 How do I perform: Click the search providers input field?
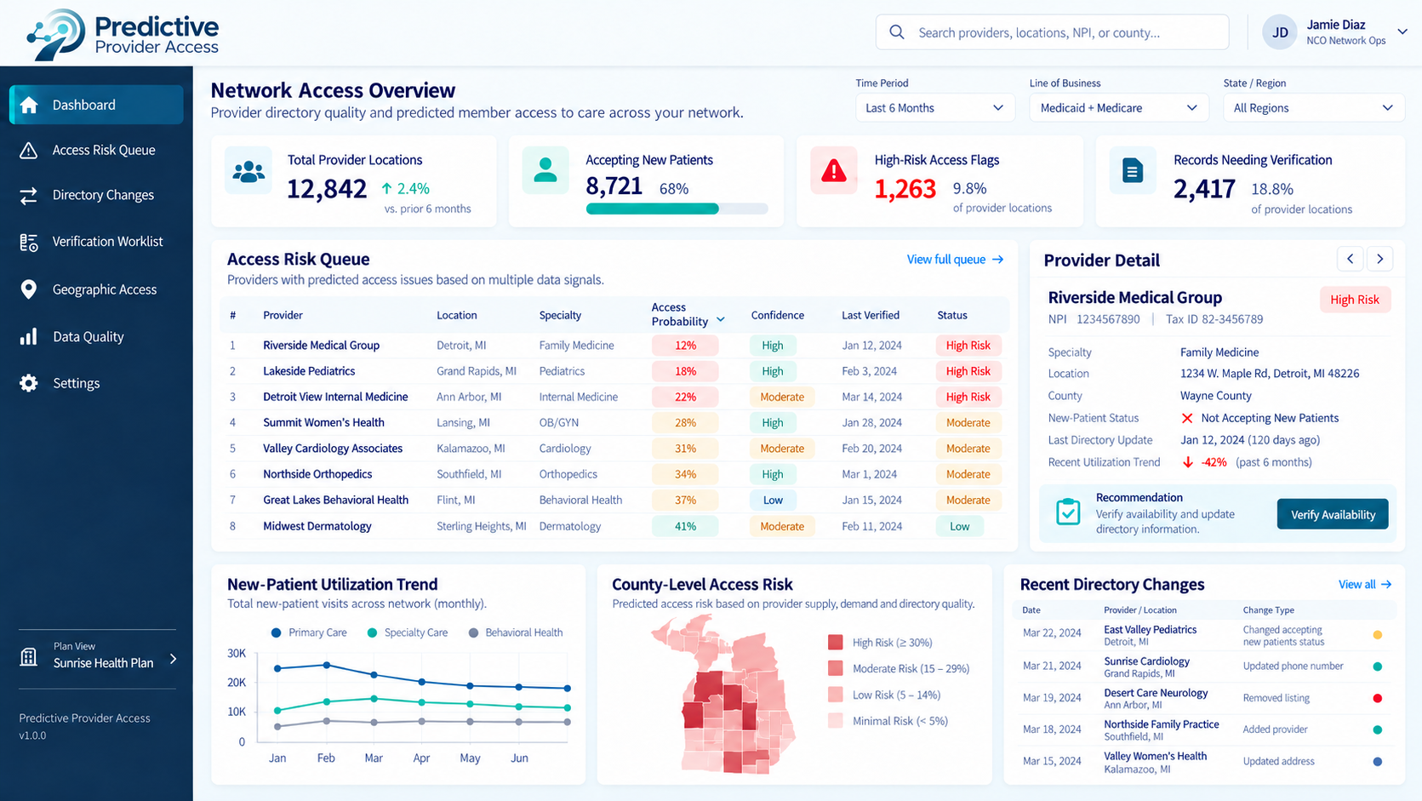pyautogui.click(x=1052, y=32)
